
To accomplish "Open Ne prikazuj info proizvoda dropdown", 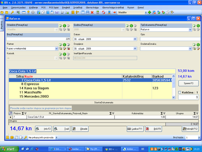I will click(56, 138).
